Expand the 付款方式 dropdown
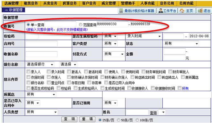The image size is (212, 123). 114,54
